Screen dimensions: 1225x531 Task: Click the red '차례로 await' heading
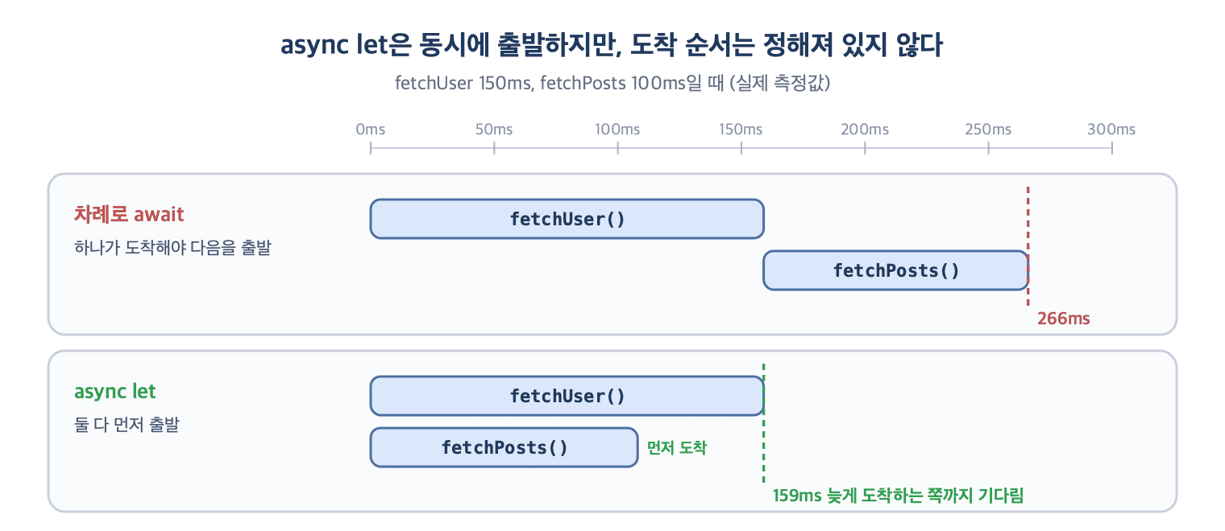click(x=129, y=215)
